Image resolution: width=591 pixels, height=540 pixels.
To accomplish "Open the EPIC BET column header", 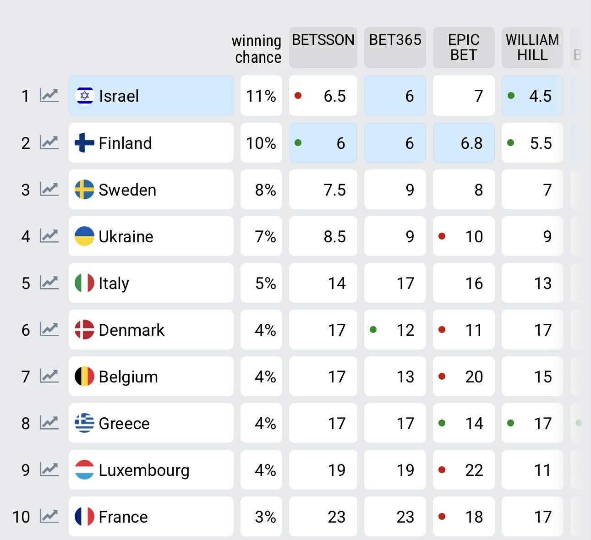I will [464, 47].
